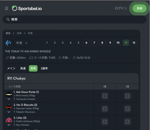Tick 1着 checkbox for Ho O Biscuits
150x130 pixels.
[x=105, y=109]
